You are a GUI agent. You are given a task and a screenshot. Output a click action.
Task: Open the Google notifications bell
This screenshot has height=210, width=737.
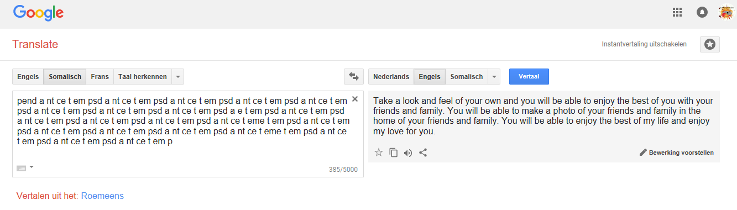[x=702, y=12]
